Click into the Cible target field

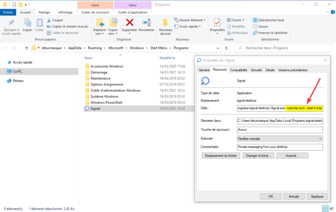coord(280,108)
